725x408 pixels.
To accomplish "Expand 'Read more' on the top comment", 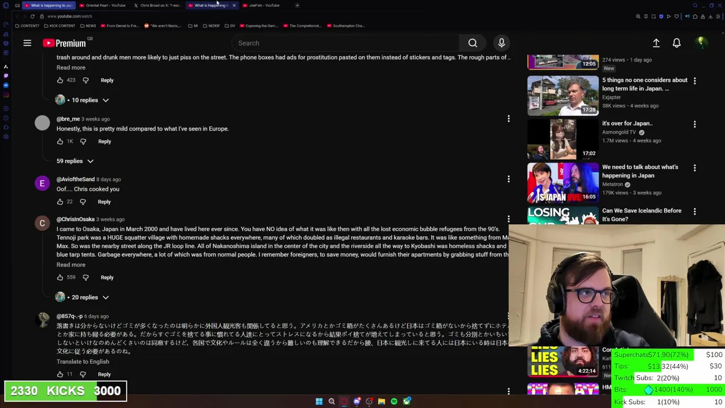I will 71,67.
